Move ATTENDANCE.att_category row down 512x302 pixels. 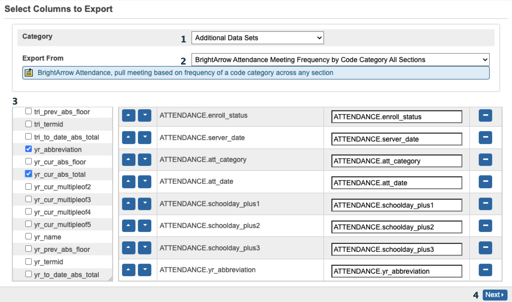tap(144, 159)
